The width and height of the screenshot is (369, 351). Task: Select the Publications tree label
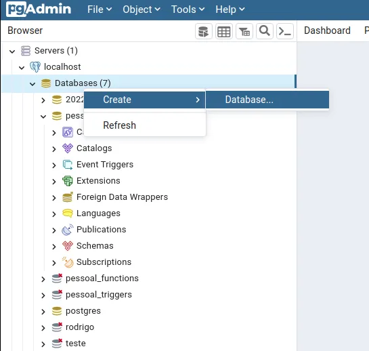(x=101, y=230)
